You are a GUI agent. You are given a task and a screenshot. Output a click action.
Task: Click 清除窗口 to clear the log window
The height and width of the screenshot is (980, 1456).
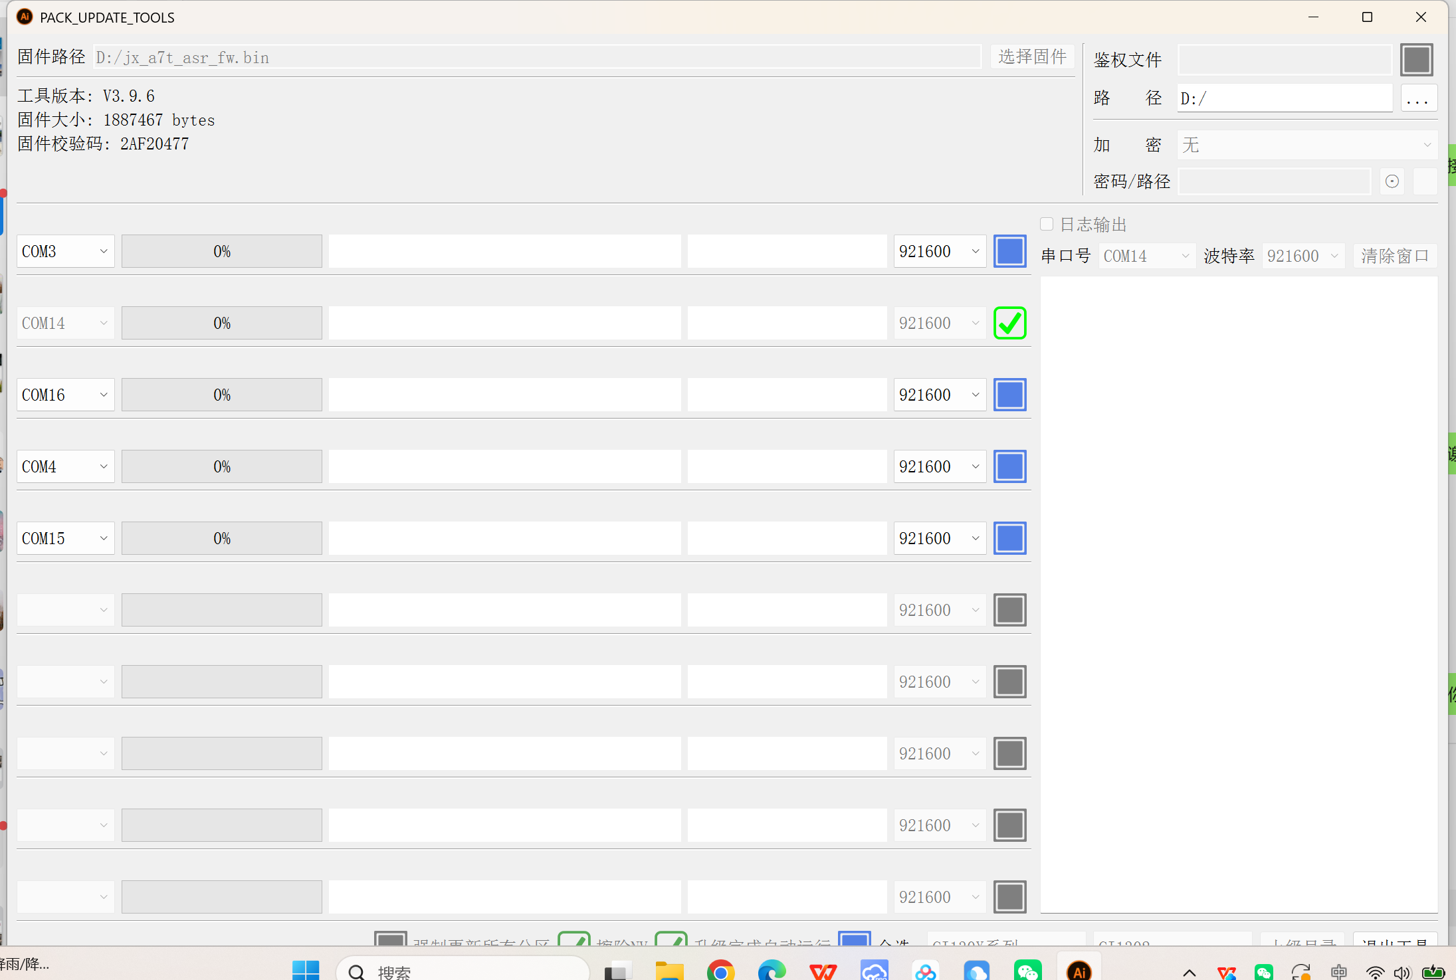[x=1394, y=255]
